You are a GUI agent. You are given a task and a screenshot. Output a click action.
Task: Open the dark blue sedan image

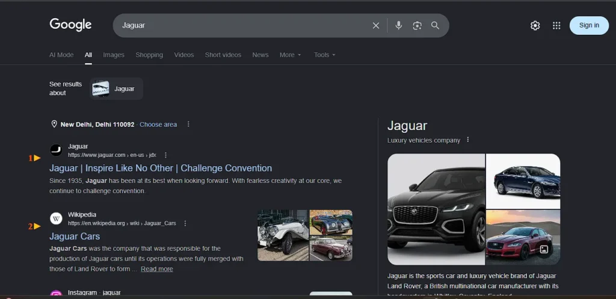tap(523, 181)
